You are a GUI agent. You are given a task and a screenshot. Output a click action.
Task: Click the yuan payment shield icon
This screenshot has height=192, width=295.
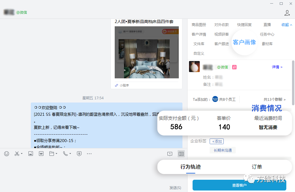[x=79, y=154]
